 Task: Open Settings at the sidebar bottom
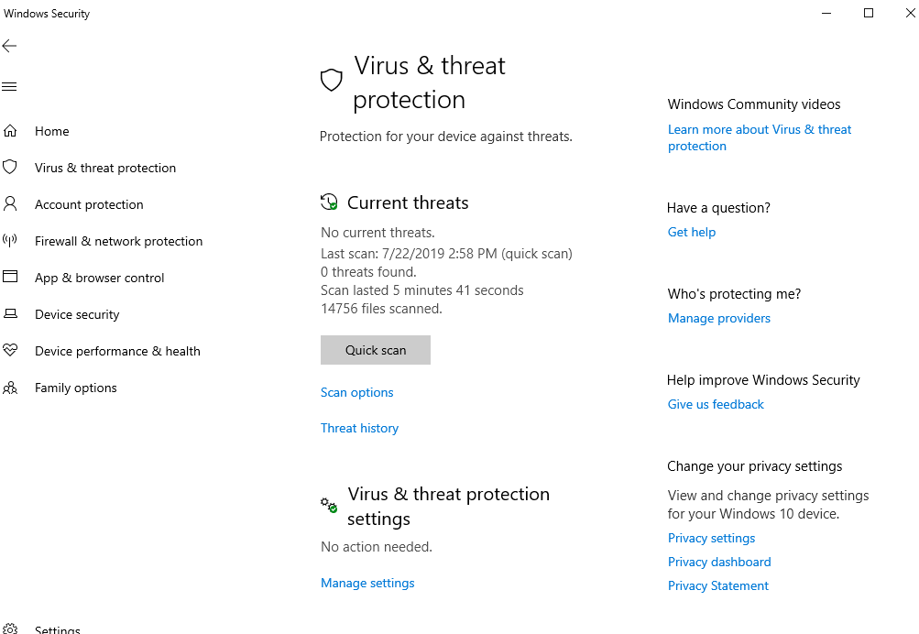[57, 629]
